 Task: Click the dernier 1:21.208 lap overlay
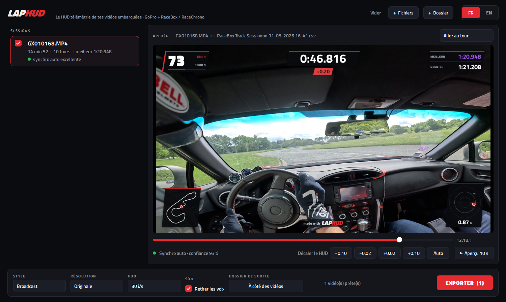pos(456,67)
